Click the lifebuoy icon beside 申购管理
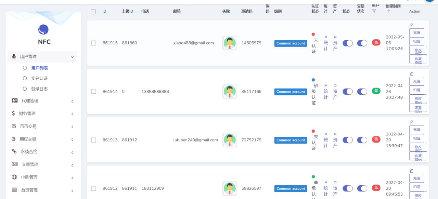This screenshot has height=199, width=438. point(14,177)
